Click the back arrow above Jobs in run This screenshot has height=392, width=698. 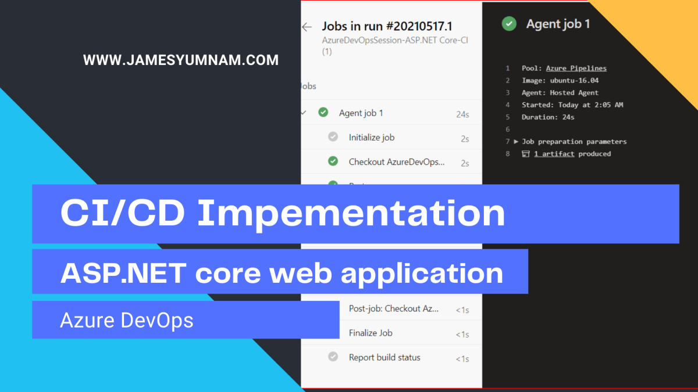(x=308, y=27)
